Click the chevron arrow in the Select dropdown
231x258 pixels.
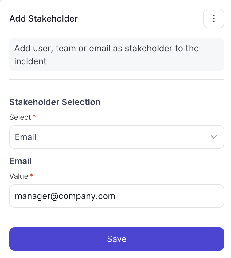(x=213, y=137)
